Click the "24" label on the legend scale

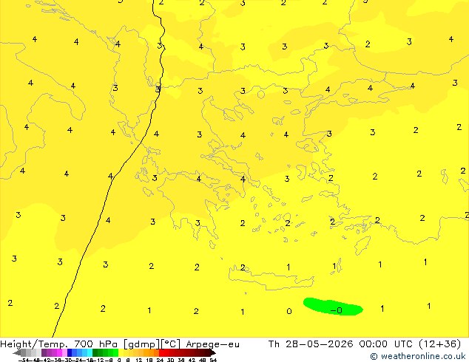click(x=160, y=361)
